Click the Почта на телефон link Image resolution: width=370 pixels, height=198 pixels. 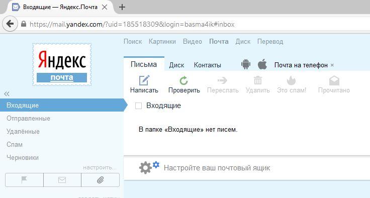[301, 65]
